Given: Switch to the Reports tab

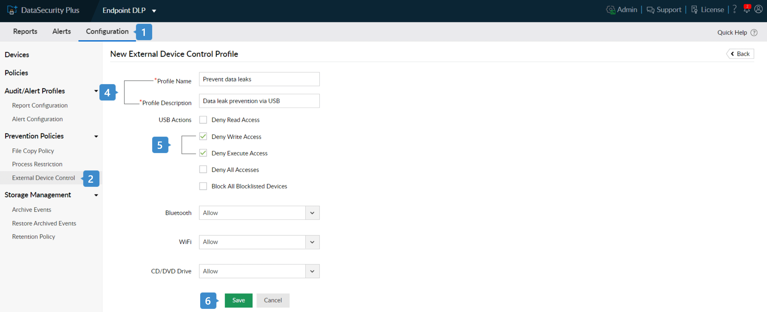Looking at the screenshot, I should click(x=25, y=32).
